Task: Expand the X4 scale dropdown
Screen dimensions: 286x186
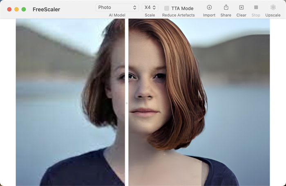Action: 150,7
